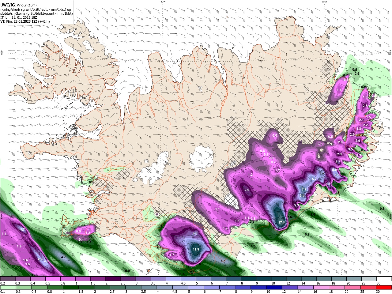Click the 4.1 value above 11.9
392x294 pixels.
(x=195, y=233)
